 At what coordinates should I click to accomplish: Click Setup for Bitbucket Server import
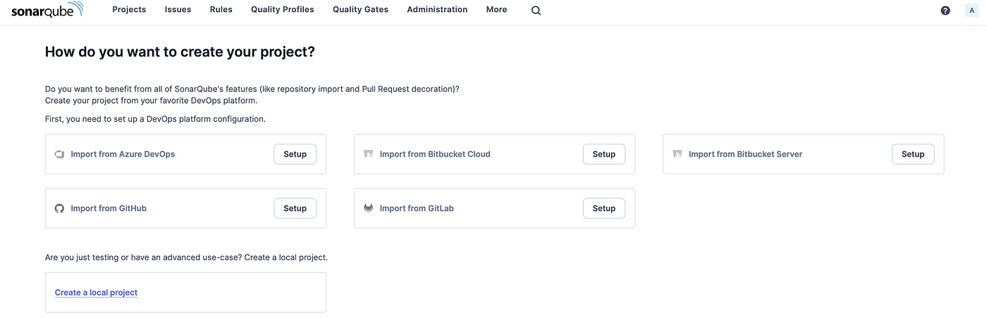(x=913, y=154)
